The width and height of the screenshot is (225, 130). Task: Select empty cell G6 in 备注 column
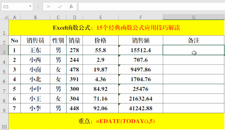pyautogui.click(x=194, y=79)
